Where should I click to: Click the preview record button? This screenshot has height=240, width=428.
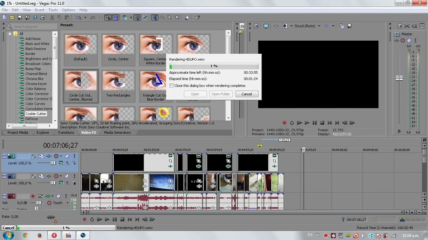click(284, 123)
